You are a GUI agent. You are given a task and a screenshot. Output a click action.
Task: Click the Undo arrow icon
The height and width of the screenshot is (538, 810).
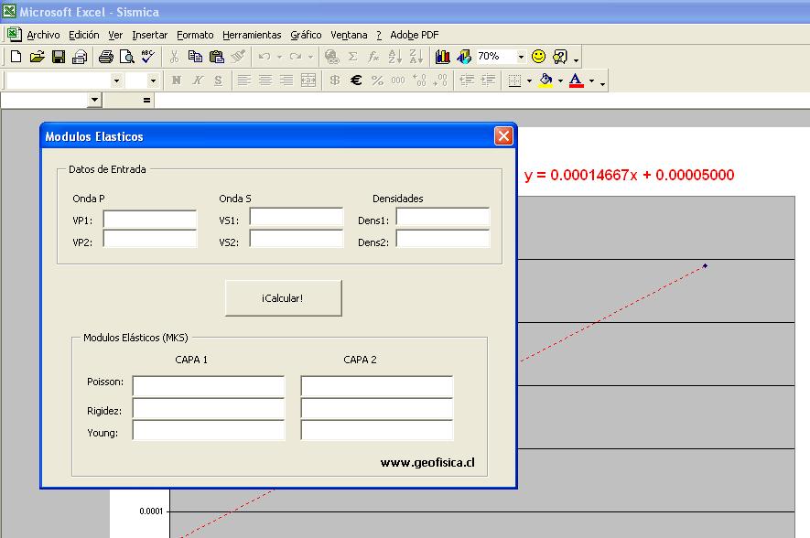(x=265, y=57)
